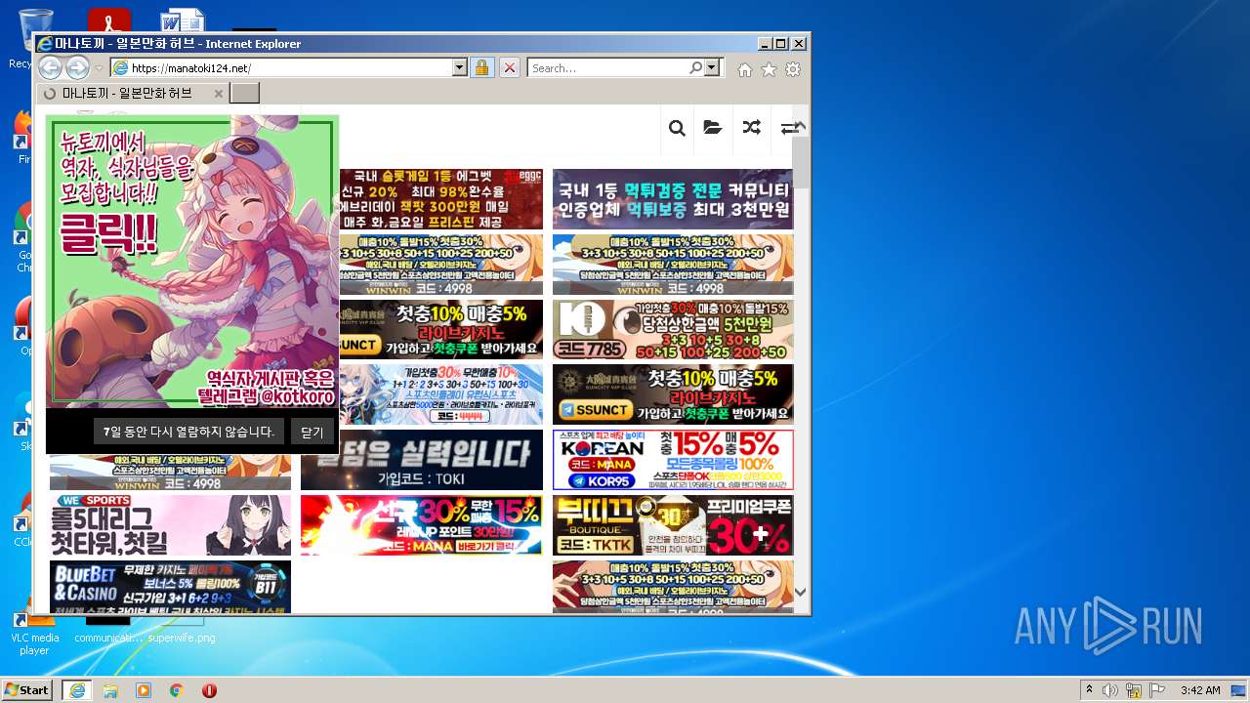Screen dimensions: 1250x703
Task: Click the page scrollbar down arrow
Action: coord(801,592)
